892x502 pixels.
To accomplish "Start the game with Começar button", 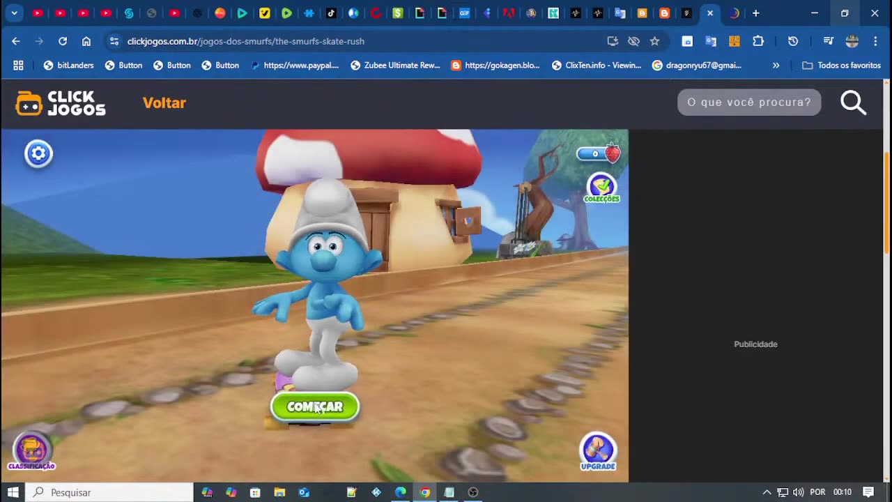I will click(x=315, y=406).
